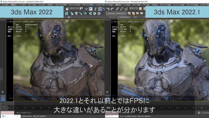Open project path dropdown in right window
The image size is (209, 118).
(x=116, y=13)
